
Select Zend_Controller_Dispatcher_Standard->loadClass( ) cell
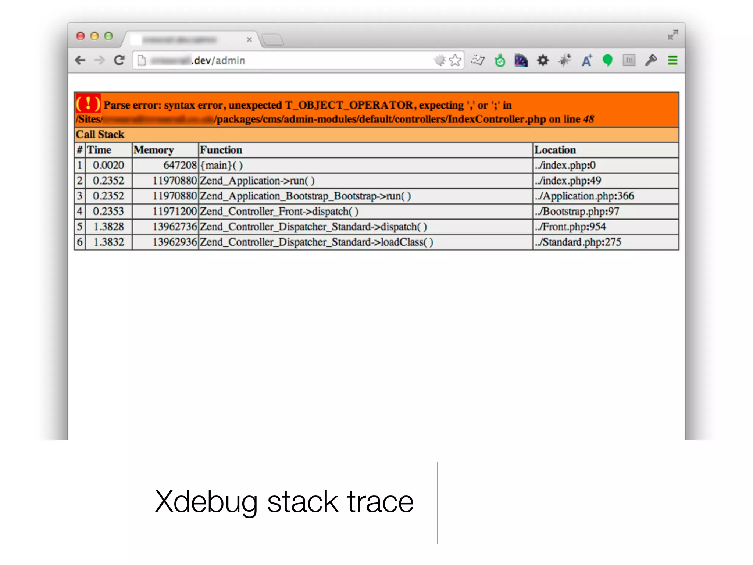click(365, 242)
